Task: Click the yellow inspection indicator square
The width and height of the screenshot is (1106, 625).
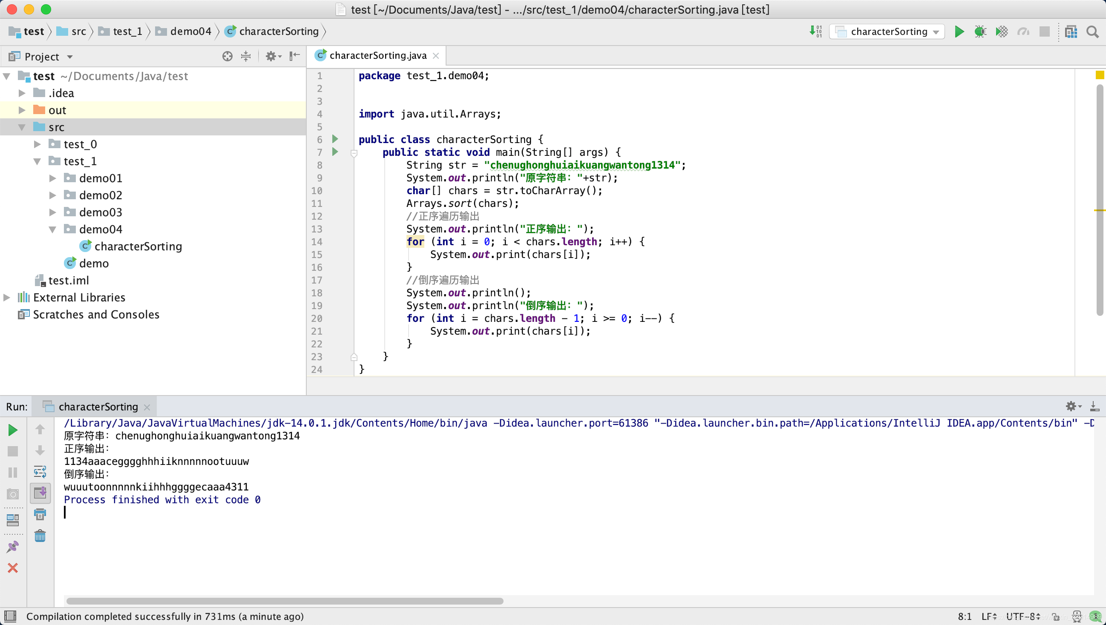Action: 1100,75
